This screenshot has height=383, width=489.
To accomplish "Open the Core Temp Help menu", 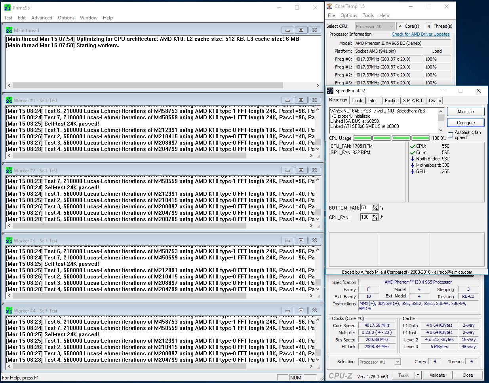I will (384, 15).
